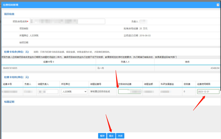Click the 项目信息 section heading
Image resolution: width=221 pixels, height=139 pixels.
click(x=9, y=14)
